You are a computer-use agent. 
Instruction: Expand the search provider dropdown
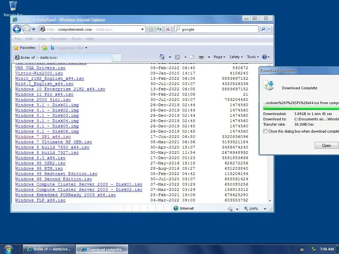coord(269,29)
